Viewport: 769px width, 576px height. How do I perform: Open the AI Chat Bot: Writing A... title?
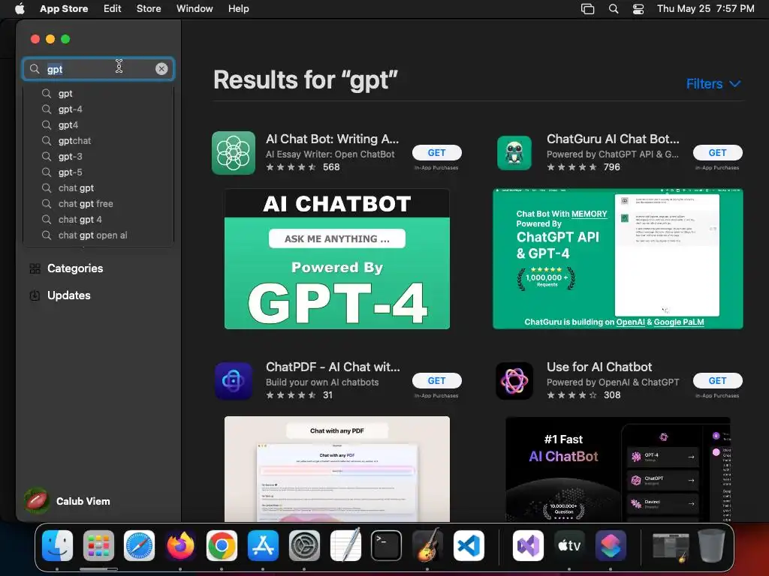(332, 139)
